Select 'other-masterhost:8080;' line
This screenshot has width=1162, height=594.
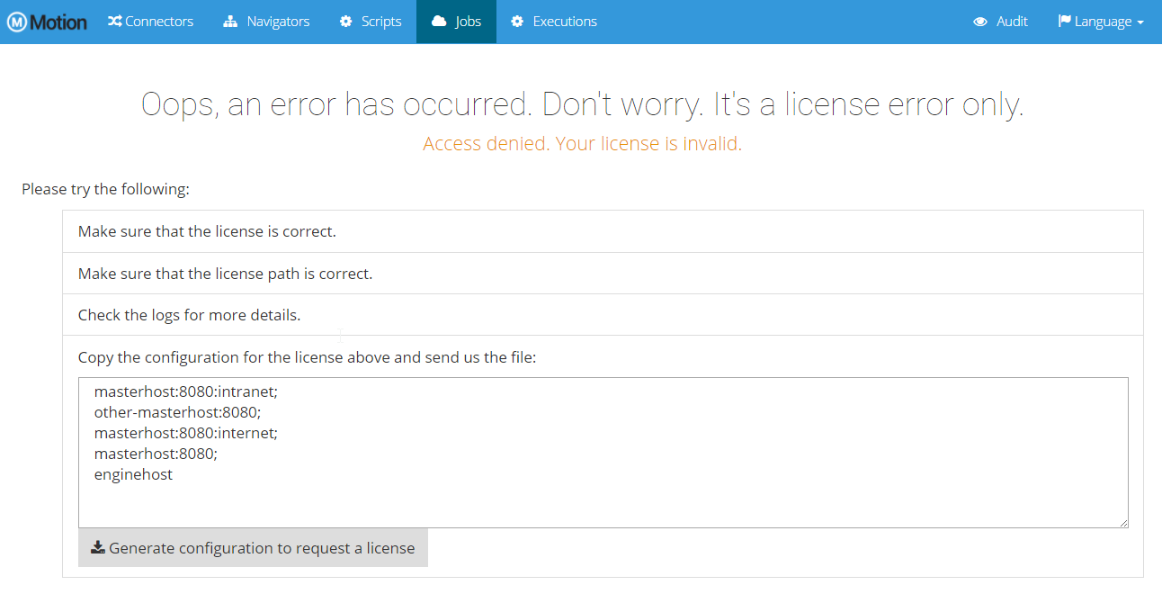coord(177,412)
